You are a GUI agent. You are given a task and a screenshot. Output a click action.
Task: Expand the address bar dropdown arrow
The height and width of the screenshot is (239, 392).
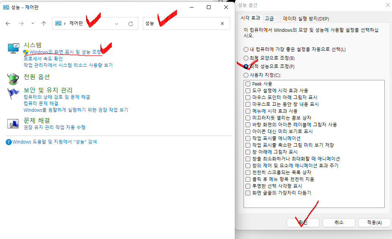[x=117, y=24]
